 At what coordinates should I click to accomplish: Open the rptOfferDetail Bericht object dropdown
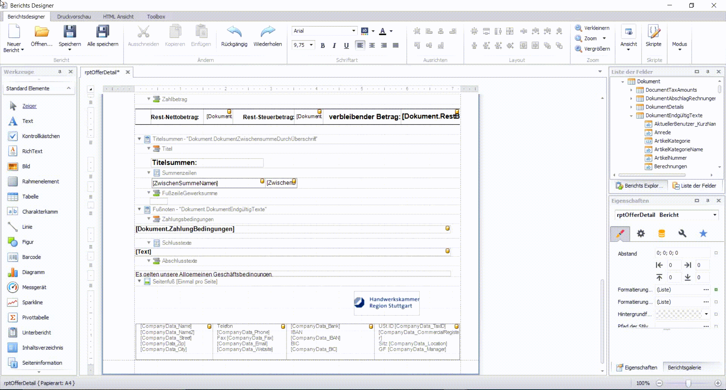pyautogui.click(x=715, y=215)
